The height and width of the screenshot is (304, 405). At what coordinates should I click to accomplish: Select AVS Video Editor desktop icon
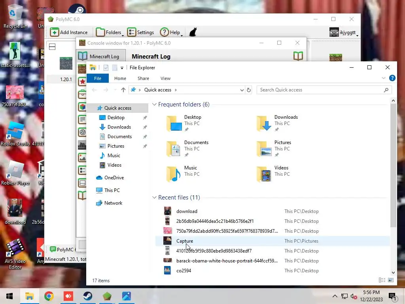(x=15, y=255)
